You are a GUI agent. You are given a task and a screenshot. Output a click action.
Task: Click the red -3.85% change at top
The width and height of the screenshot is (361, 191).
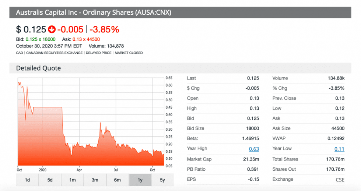pos(104,29)
